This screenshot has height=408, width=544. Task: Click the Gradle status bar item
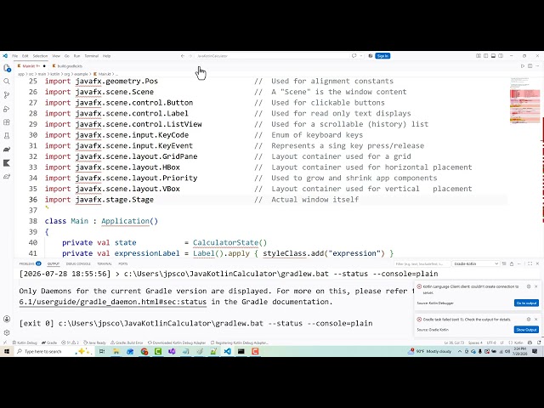coord(49,343)
